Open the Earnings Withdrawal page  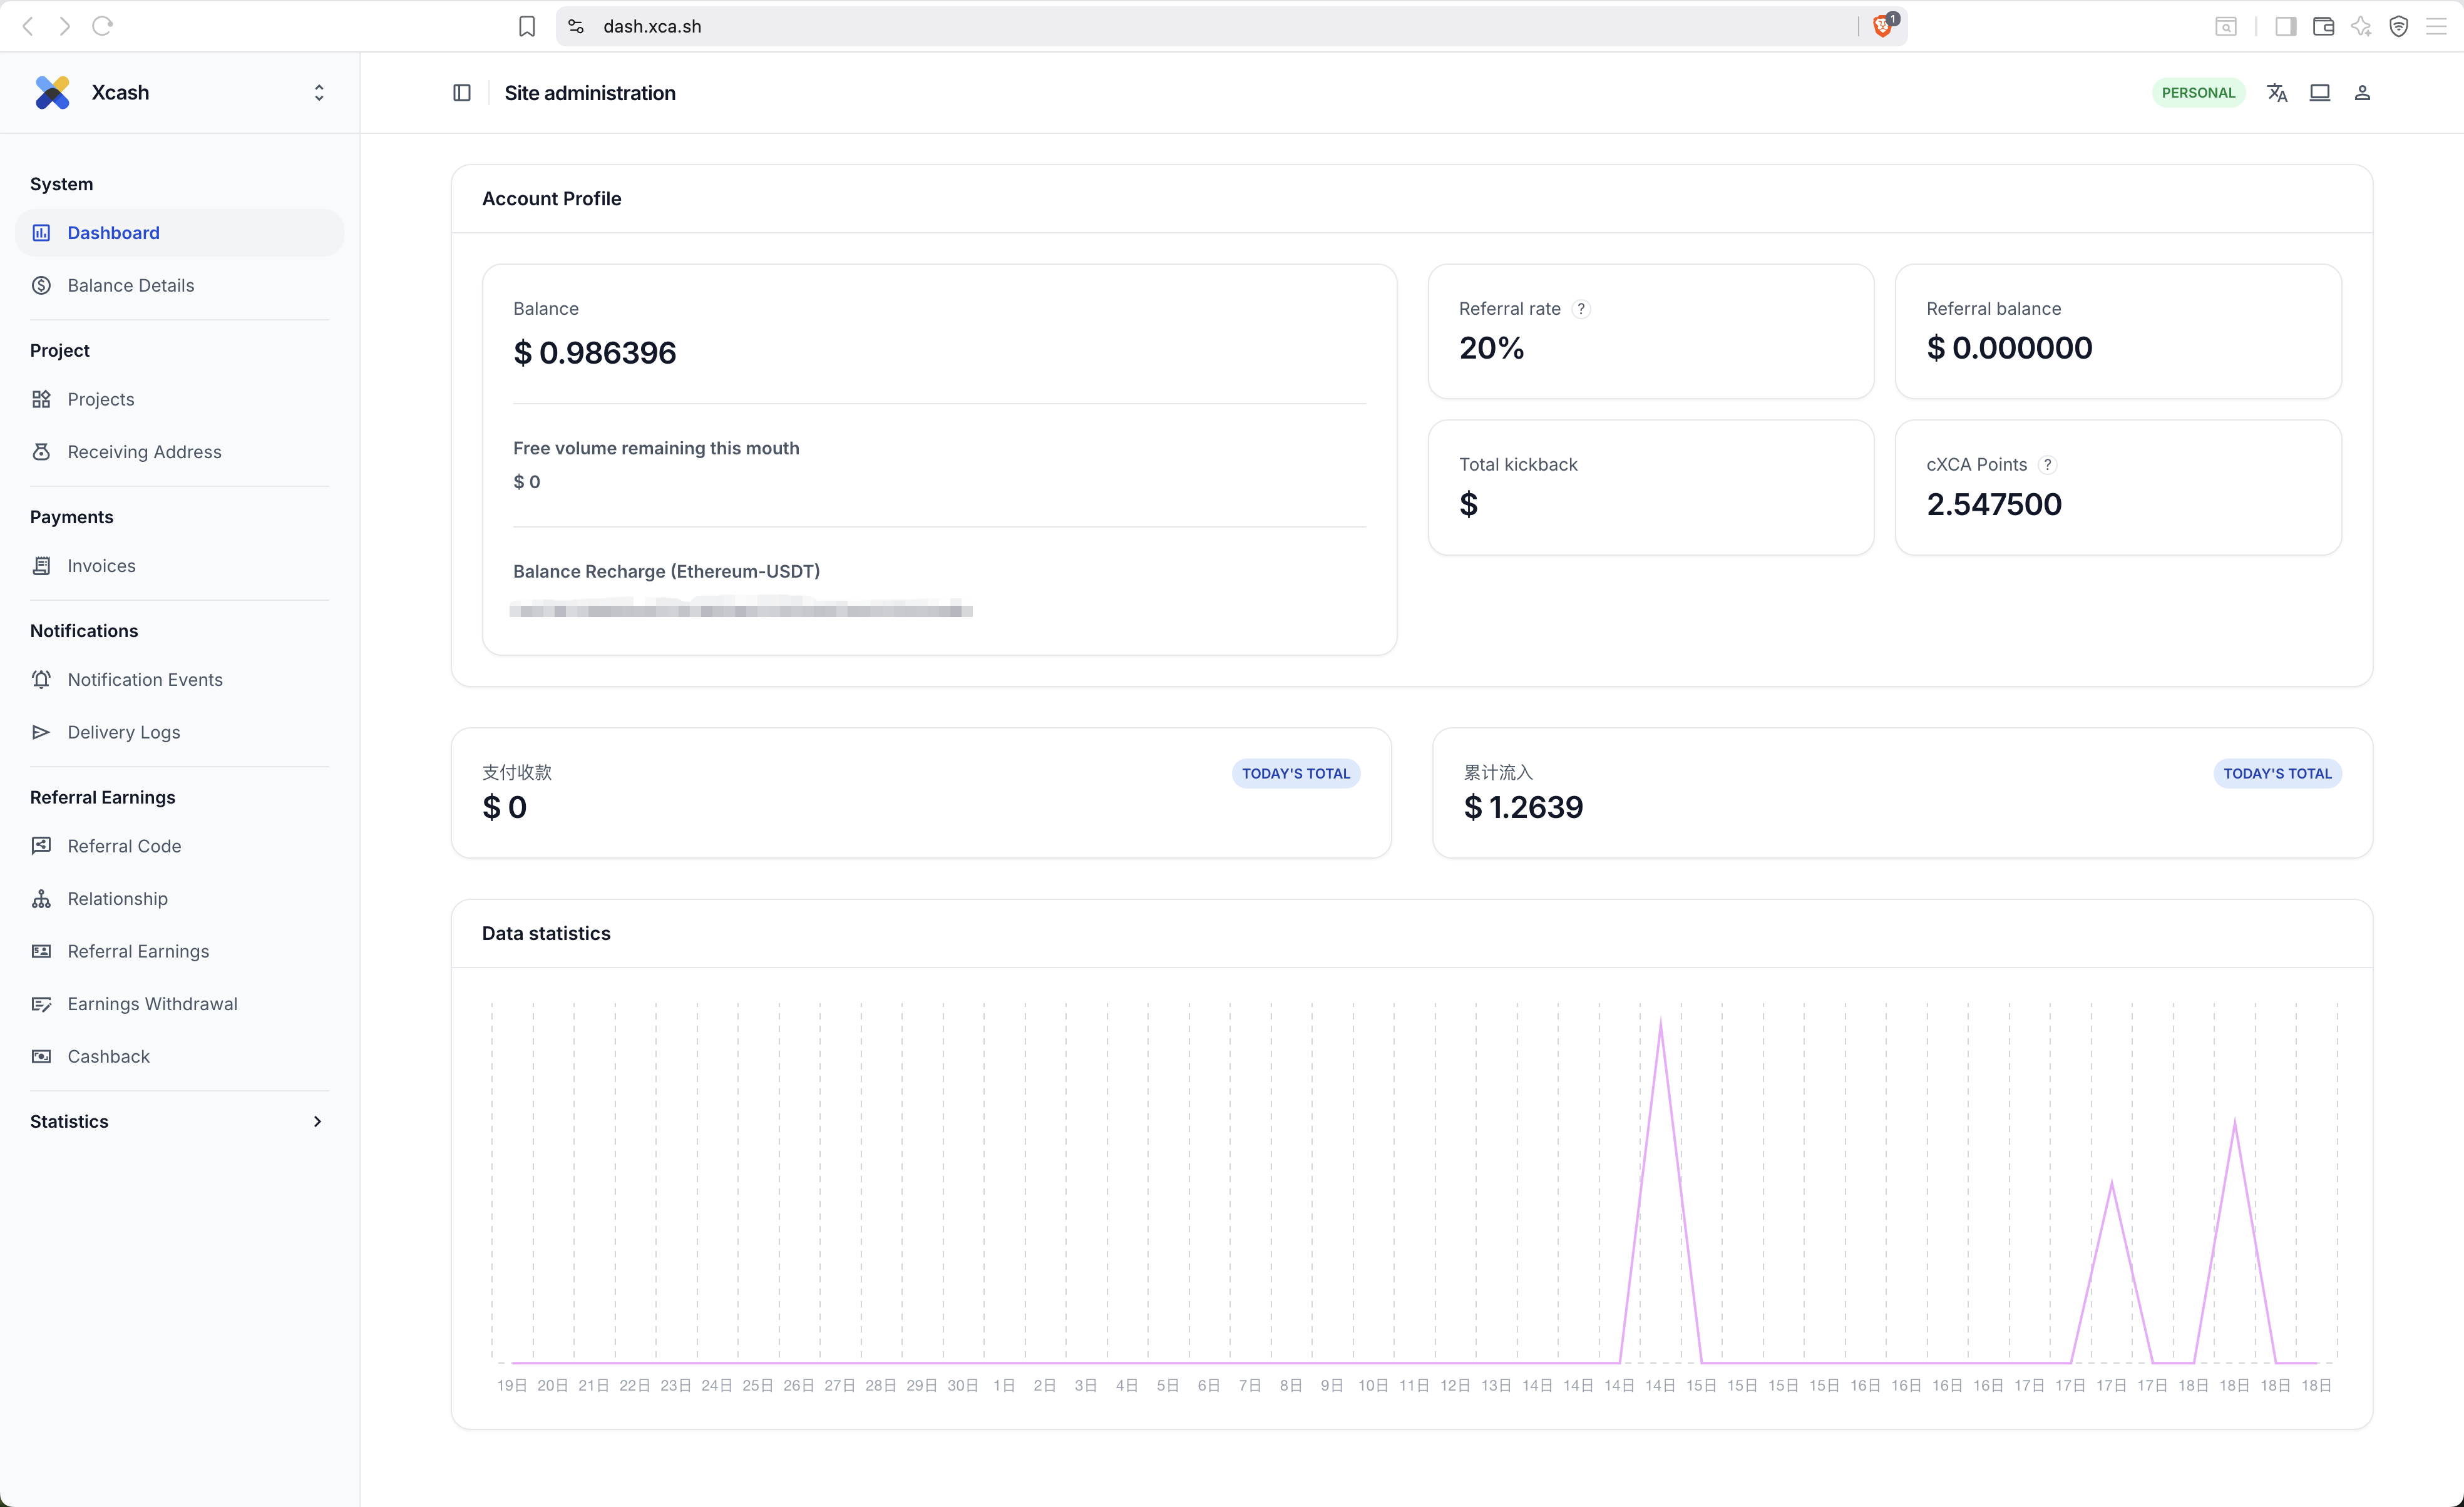(152, 1004)
